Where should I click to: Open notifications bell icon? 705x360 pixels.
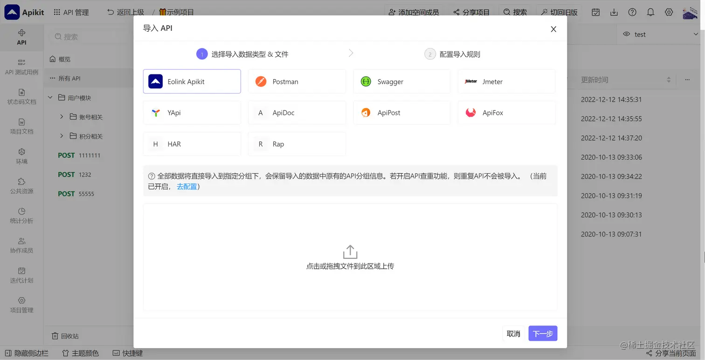pyautogui.click(x=650, y=12)
